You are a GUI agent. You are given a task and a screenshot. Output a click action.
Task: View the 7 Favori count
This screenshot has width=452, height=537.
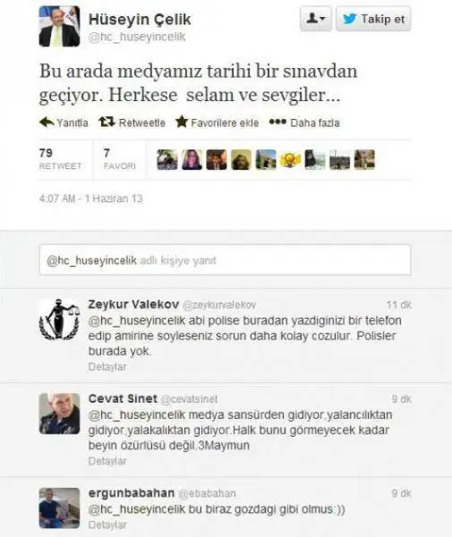[x=120, y=159]
